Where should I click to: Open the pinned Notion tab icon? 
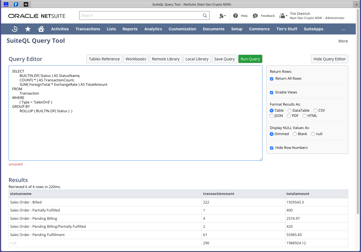click(26, 4)
